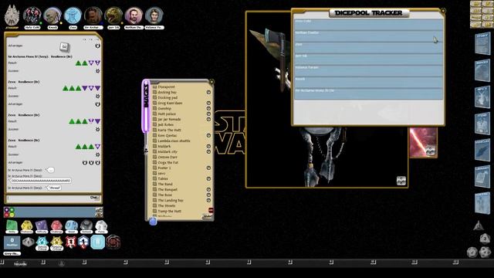Select the Hylo Cold character portrait
This screenshot has height=278, width=494.
tap(32, 15)
